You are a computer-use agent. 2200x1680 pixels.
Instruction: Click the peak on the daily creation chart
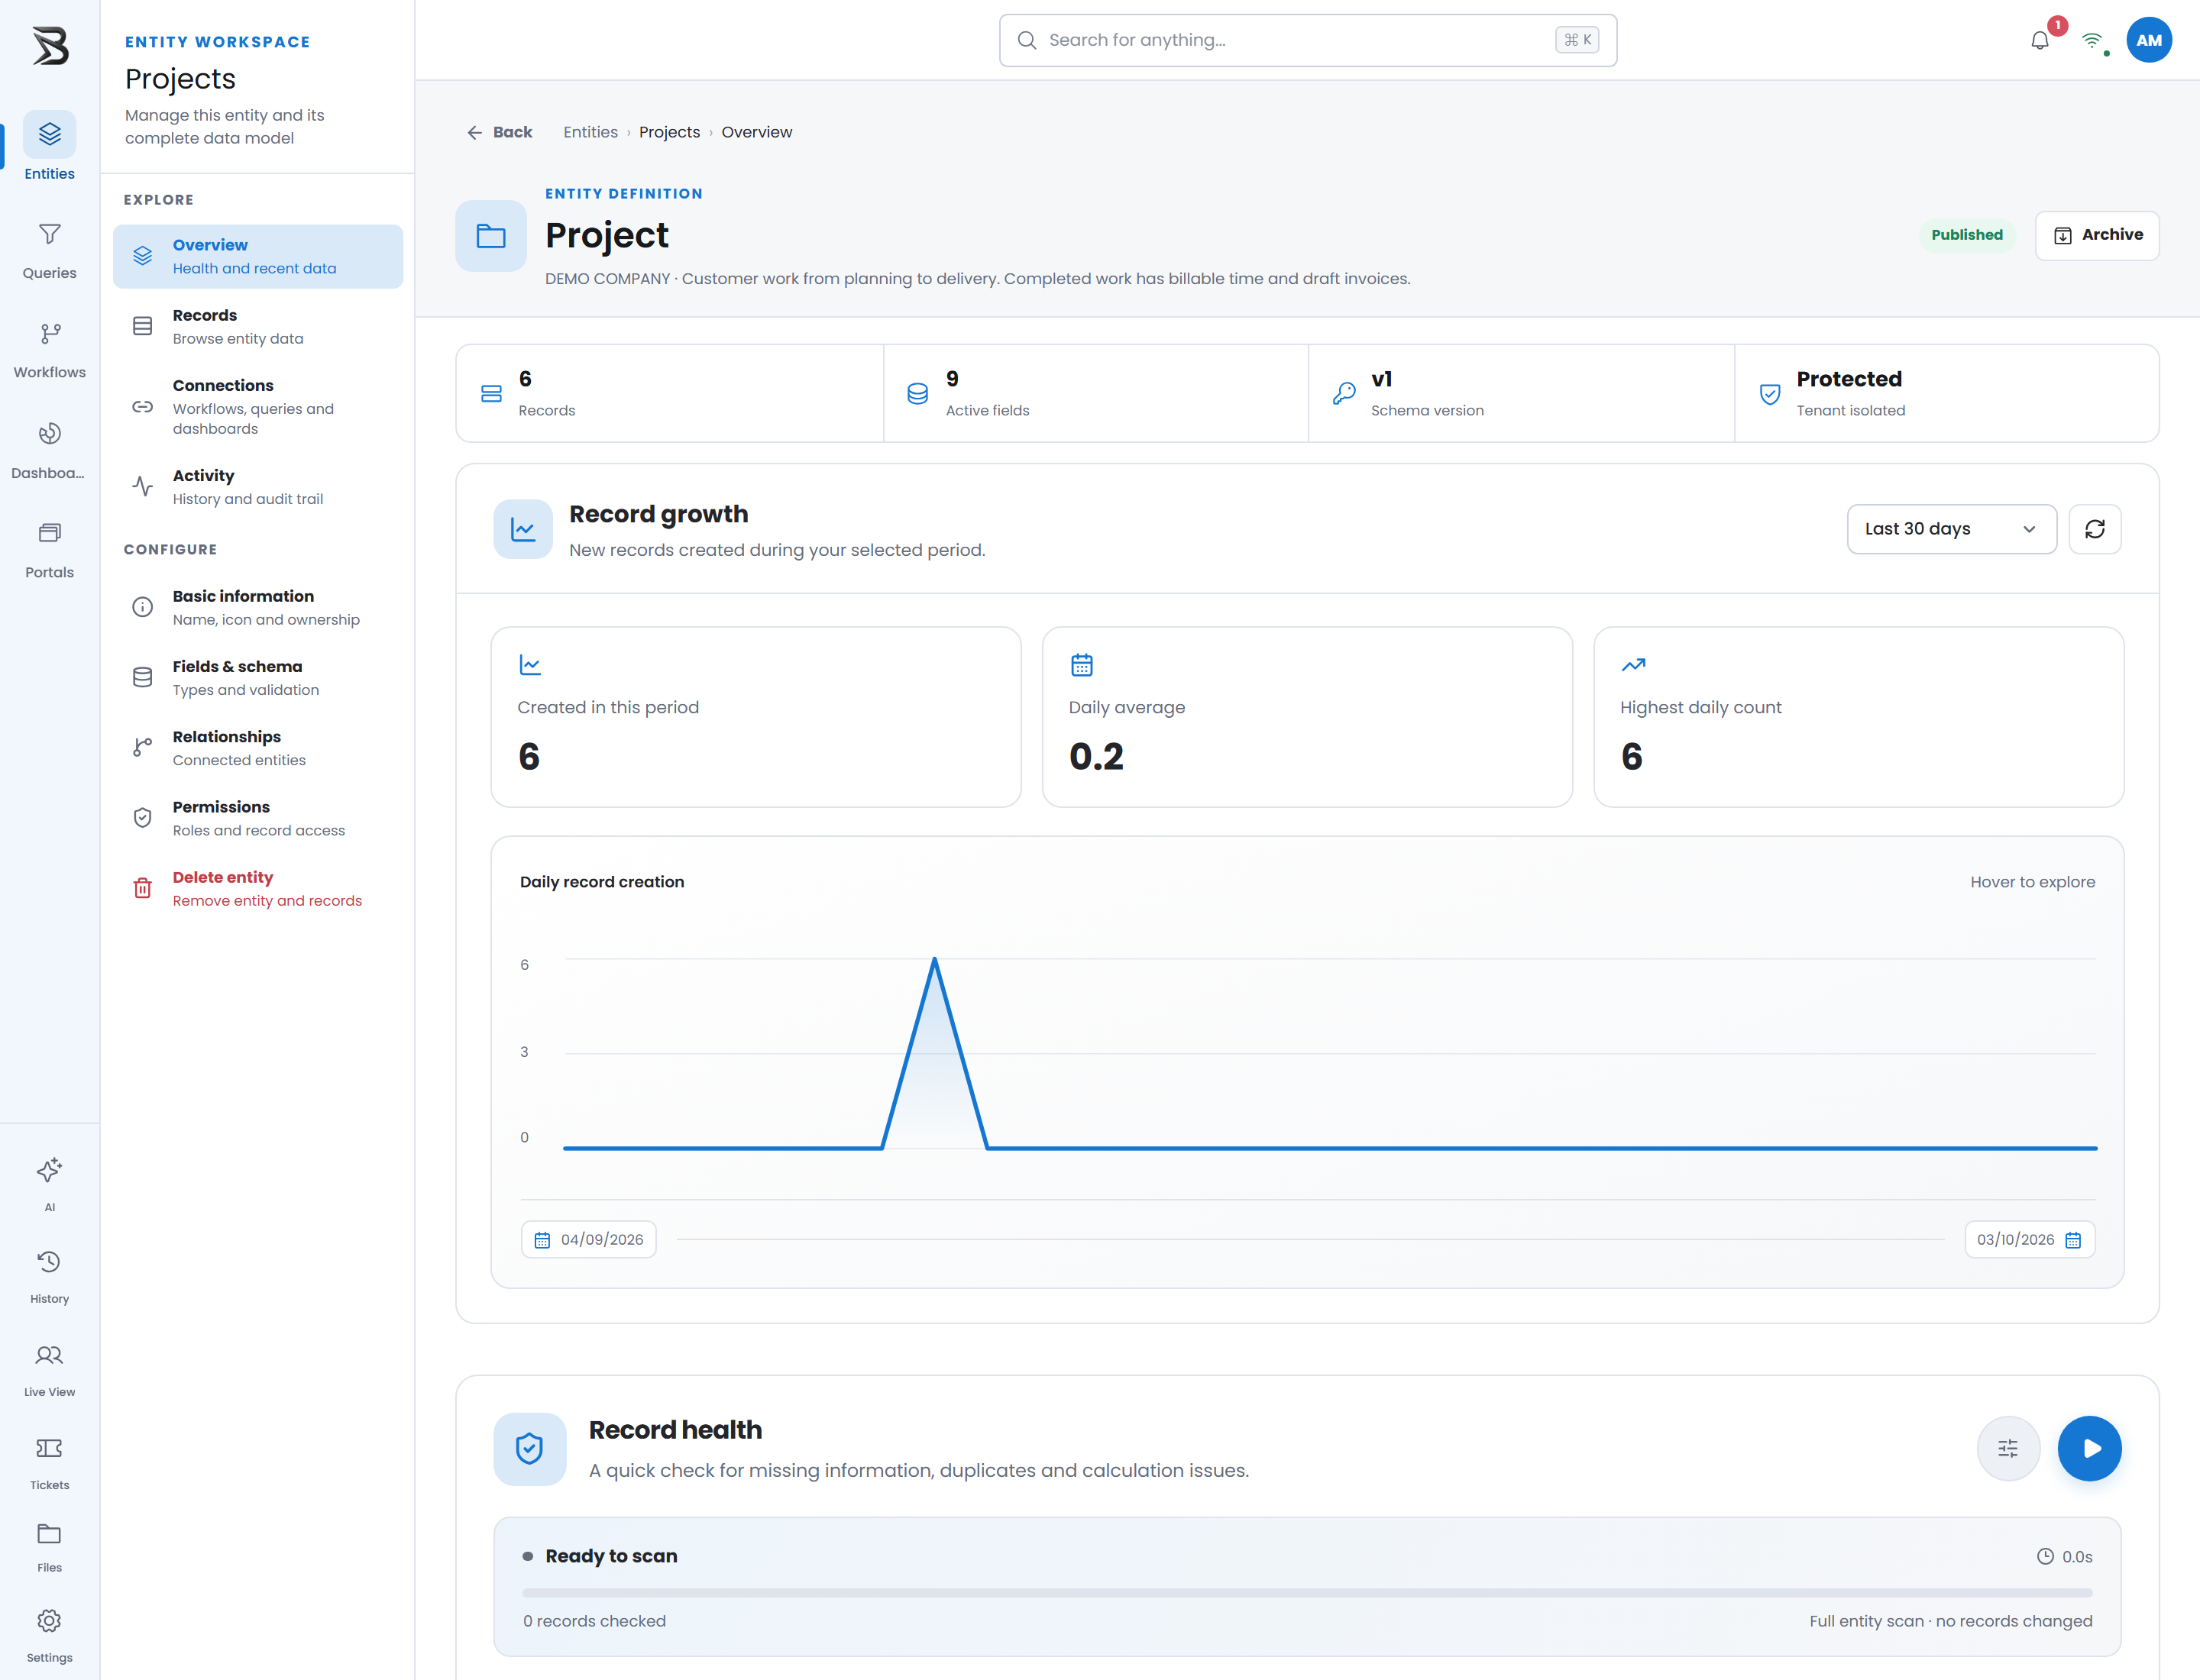coord(934,960)
